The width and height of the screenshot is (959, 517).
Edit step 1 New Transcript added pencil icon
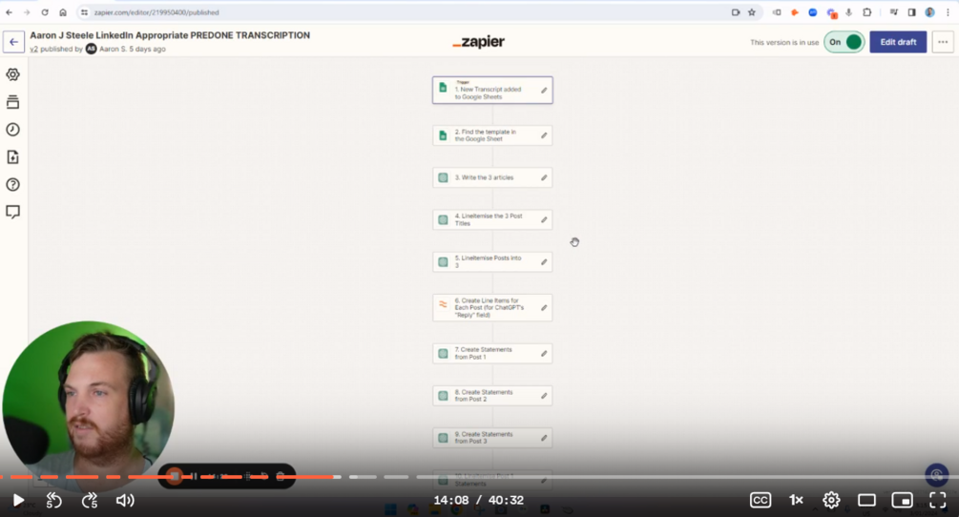coord(544,91)
